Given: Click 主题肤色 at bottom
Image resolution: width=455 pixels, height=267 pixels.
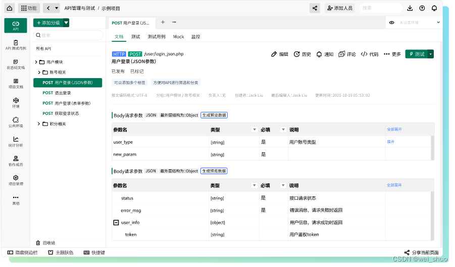Looking at the screenshot, I should click(x=61, y=252).
